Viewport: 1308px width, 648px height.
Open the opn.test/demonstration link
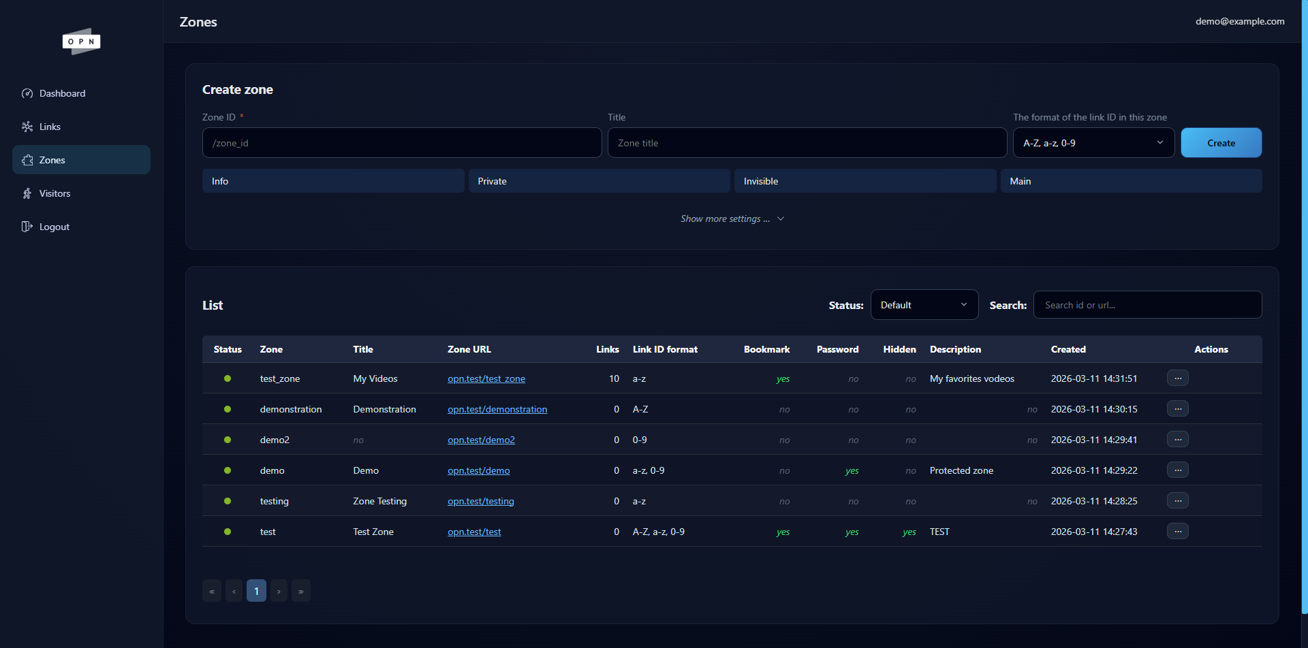tap(497, 409)
